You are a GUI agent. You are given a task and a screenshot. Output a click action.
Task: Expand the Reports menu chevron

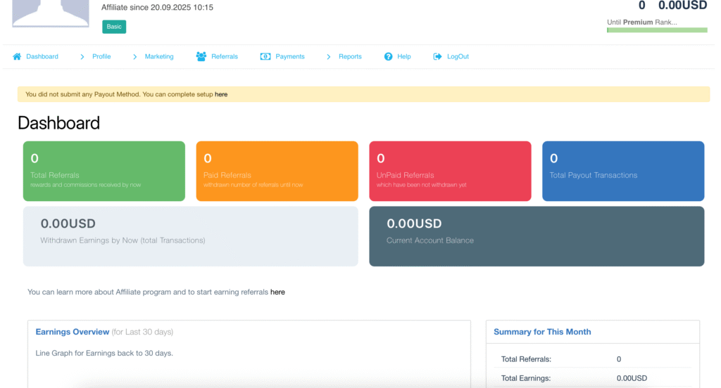329,57
